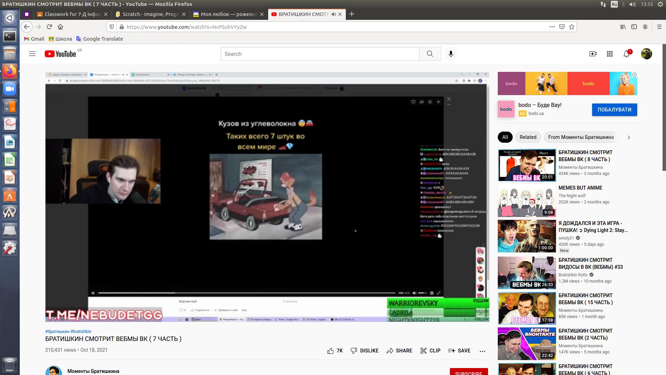This screenshot has width=666, height=375.
Task: Open the YouTube hamburger guide menu
Action: (32, 54)
